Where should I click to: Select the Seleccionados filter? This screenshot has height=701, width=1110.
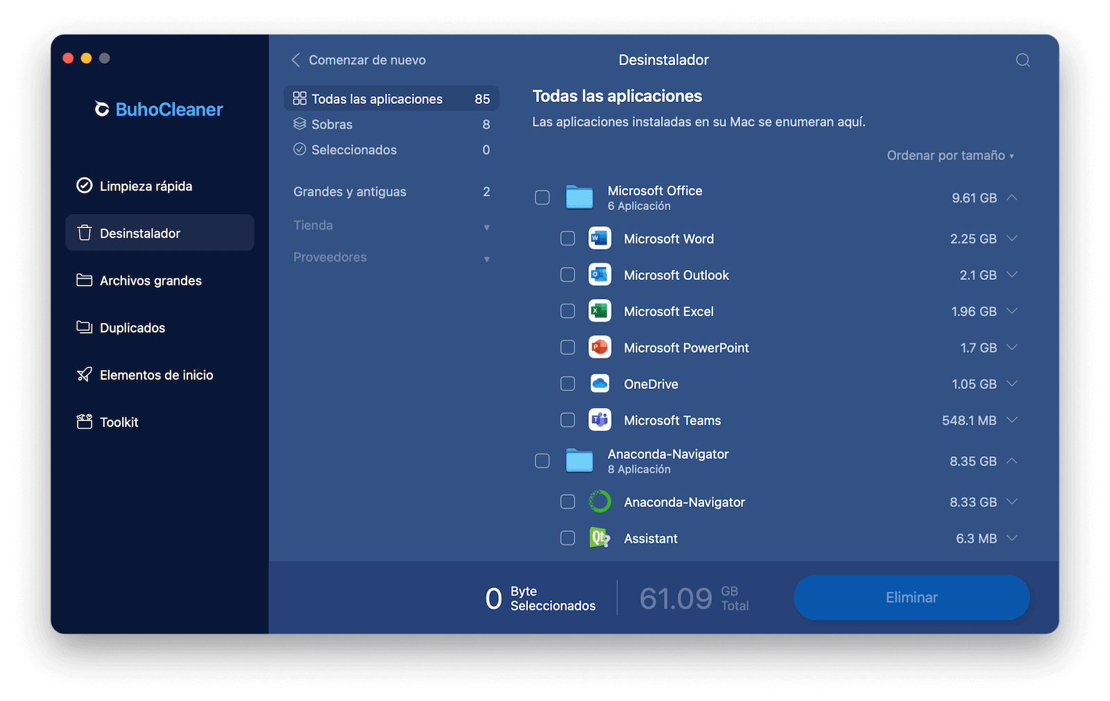tap(391, 150)
